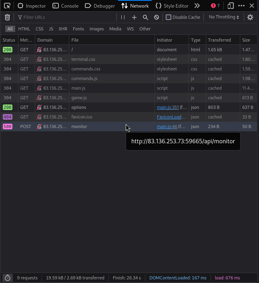The image size is (259, 283).
Task: Open main.js:46 initiator link
Action: 167,126
